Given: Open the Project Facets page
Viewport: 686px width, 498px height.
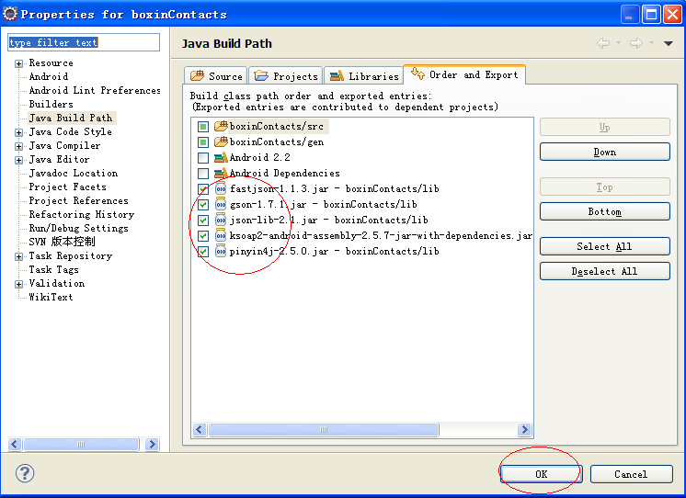Looking at the screenshot, I should (68, 187).
